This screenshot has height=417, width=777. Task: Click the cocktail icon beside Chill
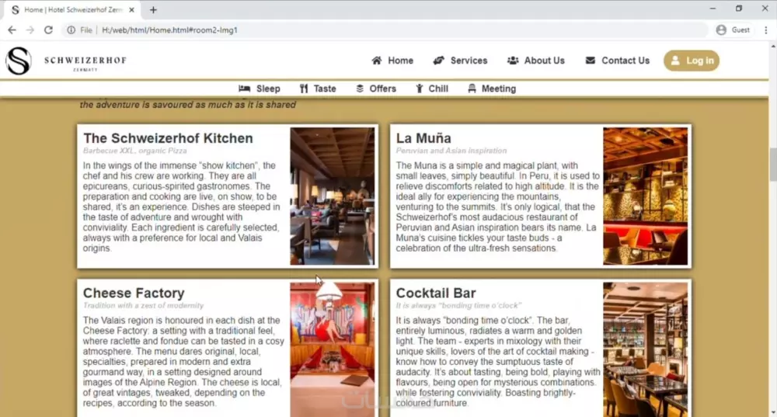pos(420,89)
